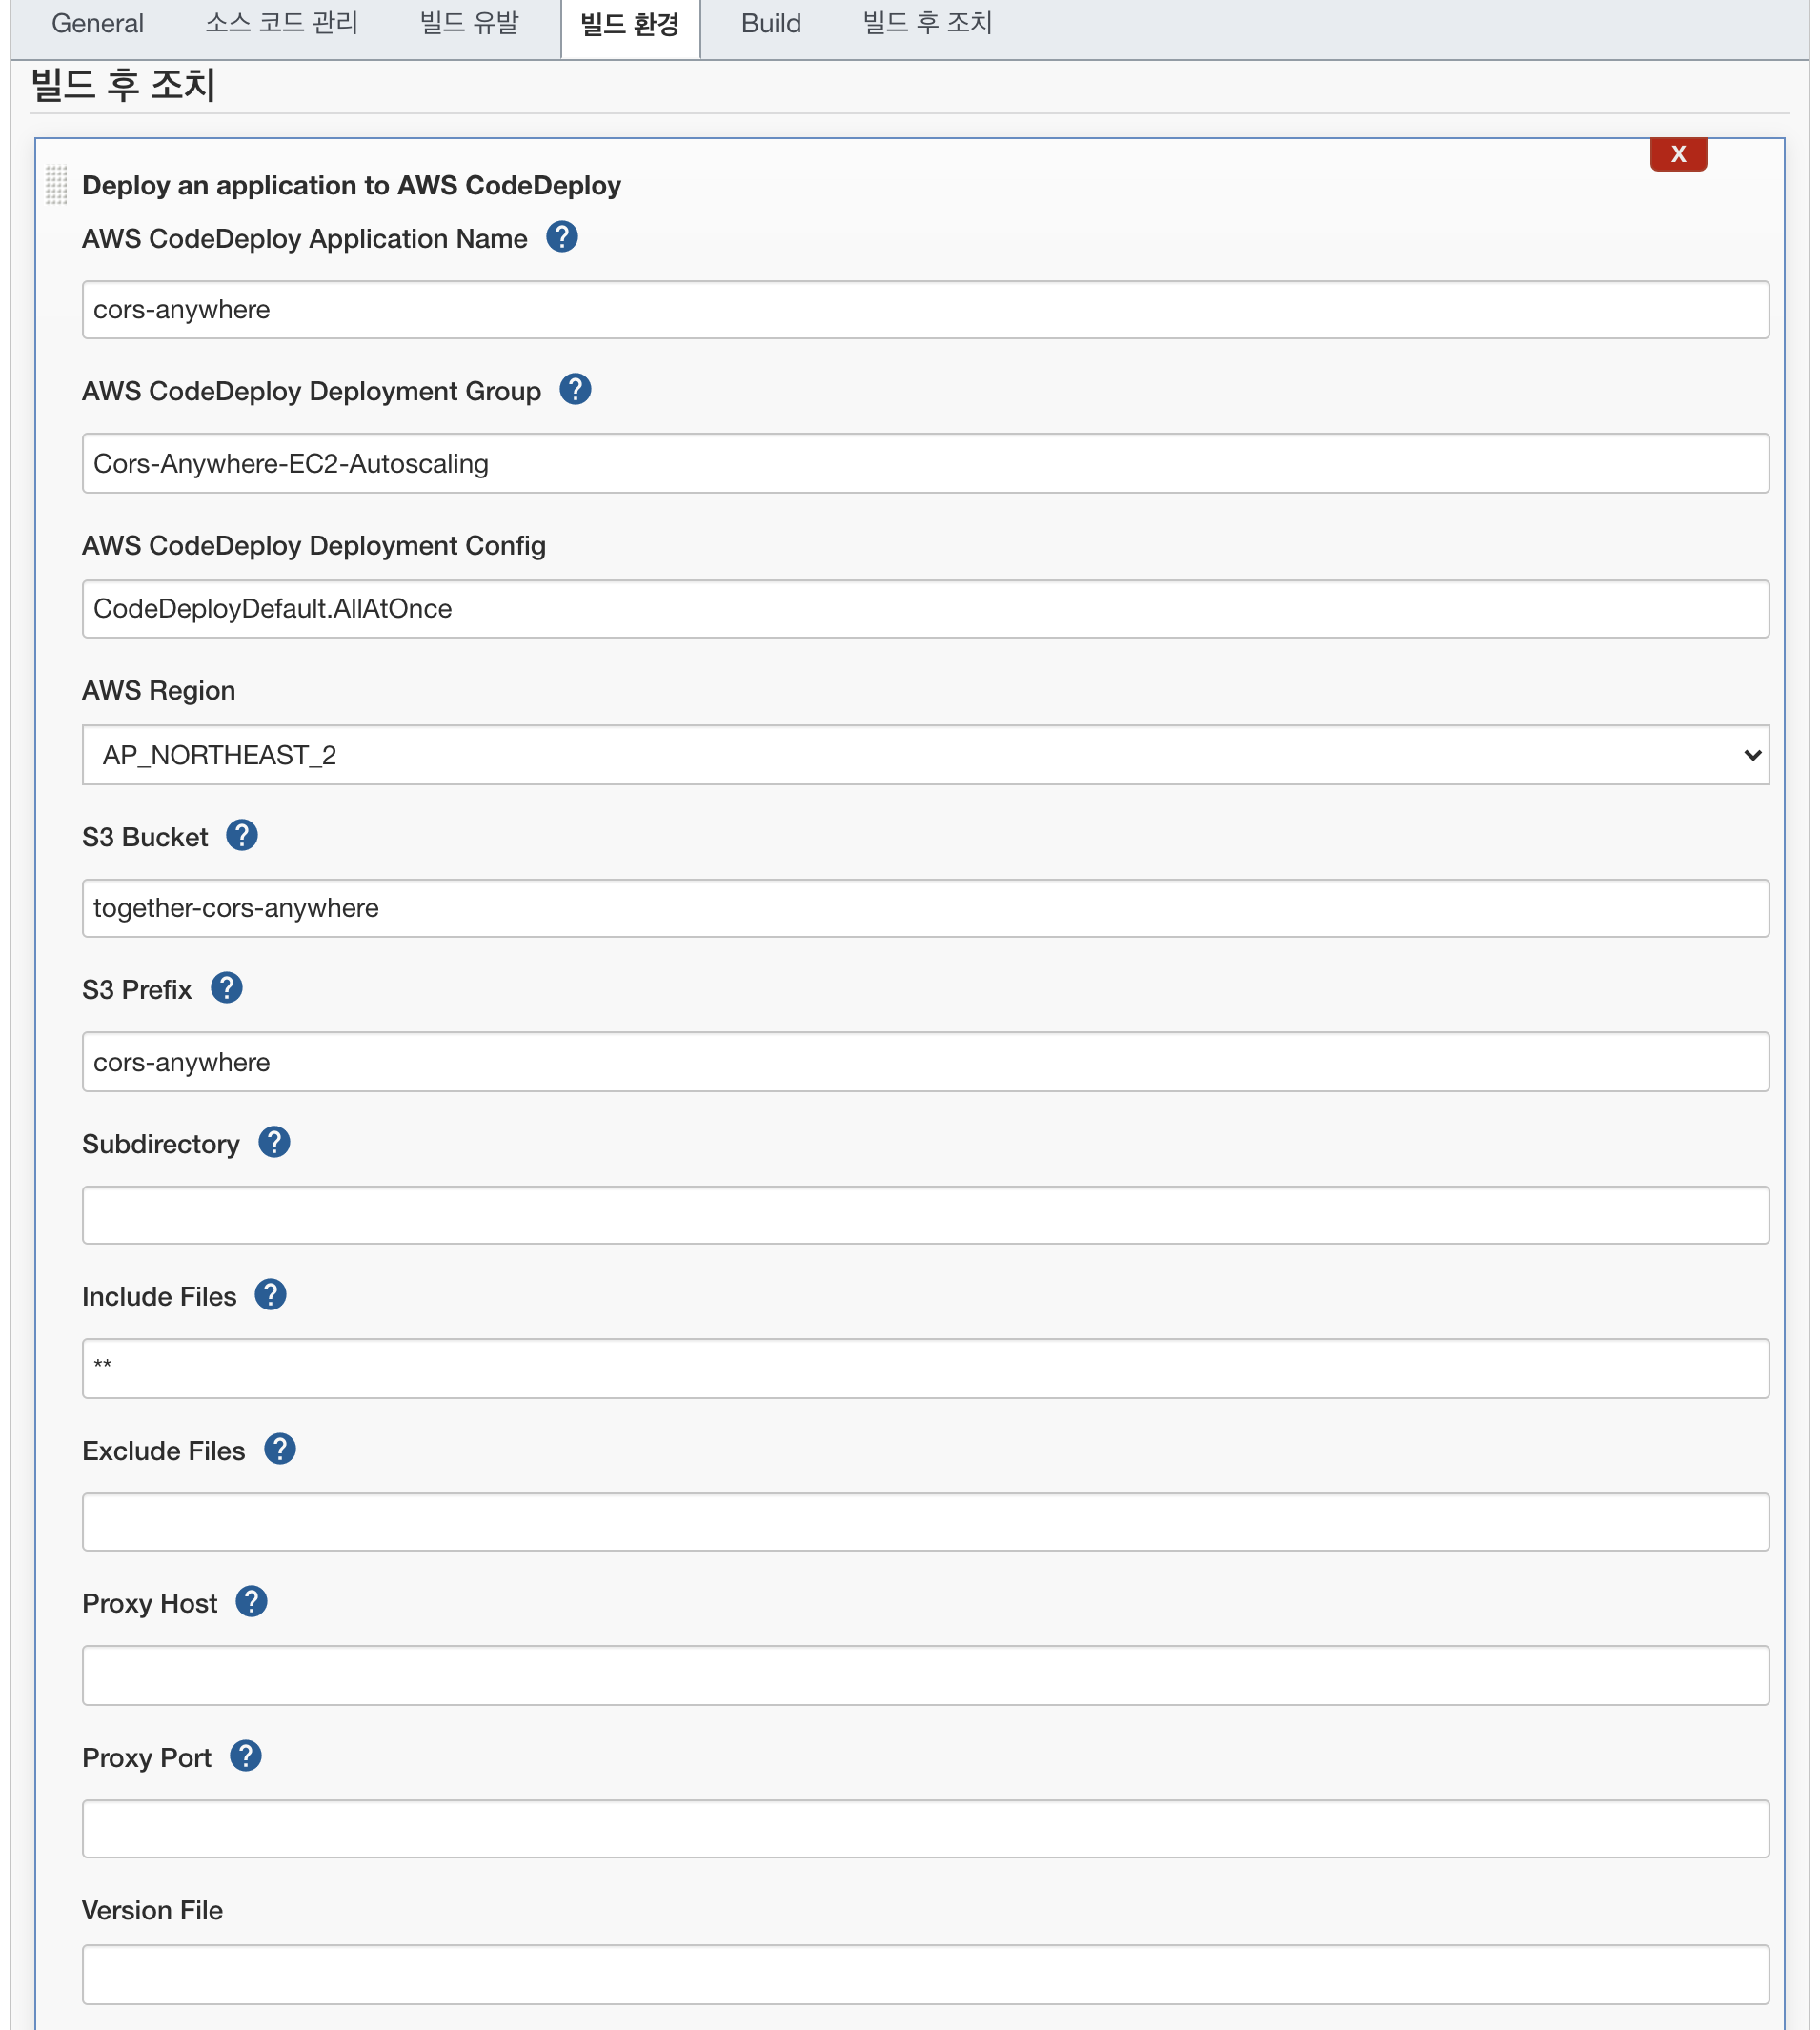Show help for Proxy Host

(x=251, y=1602)
